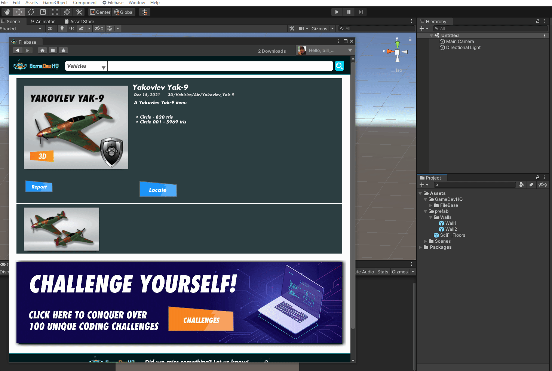Collapse the Untitled scene in Hierarchy
The height and width of the screenshot is (371, 552).
pos(432,36)
